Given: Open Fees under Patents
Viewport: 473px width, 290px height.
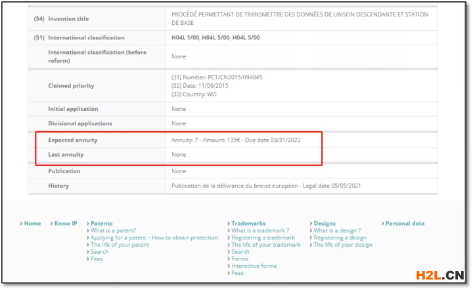Looking at the screenshot, I should (97, 259).
